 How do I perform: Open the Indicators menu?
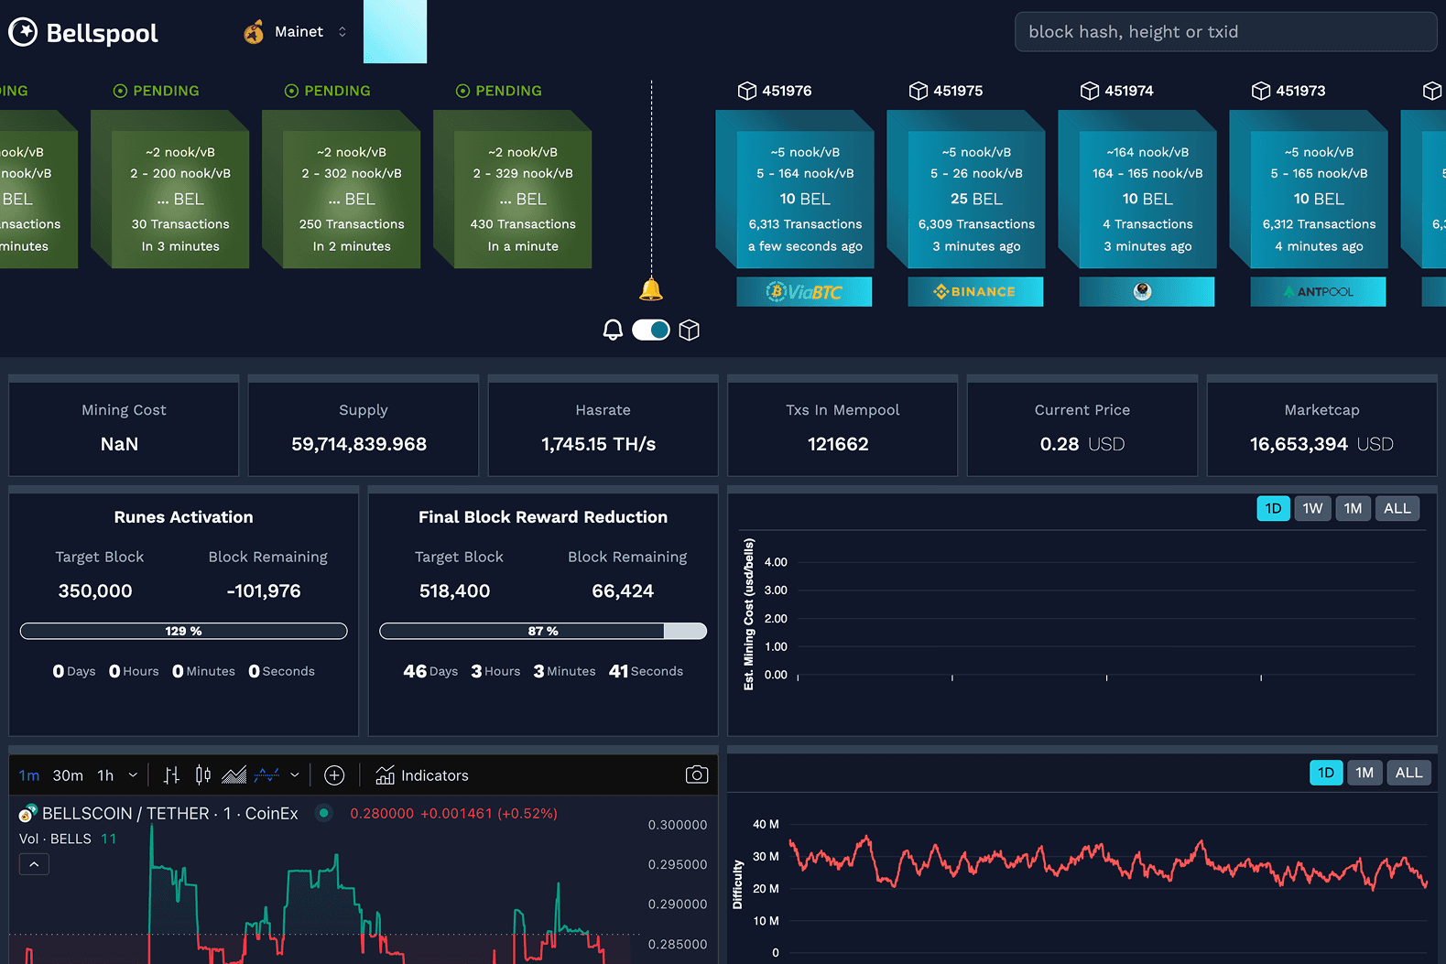[422, 775]
